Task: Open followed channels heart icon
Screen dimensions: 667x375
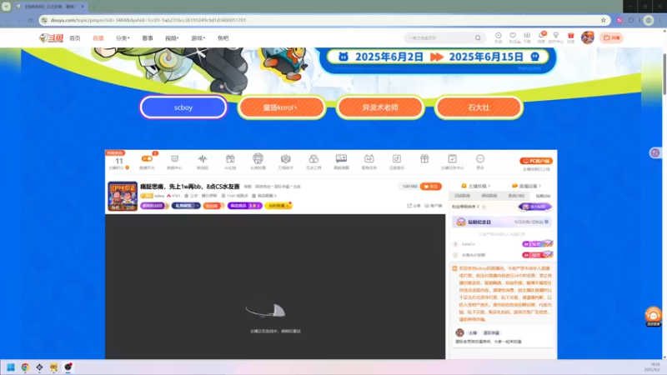Action: [x=513, y=37]
